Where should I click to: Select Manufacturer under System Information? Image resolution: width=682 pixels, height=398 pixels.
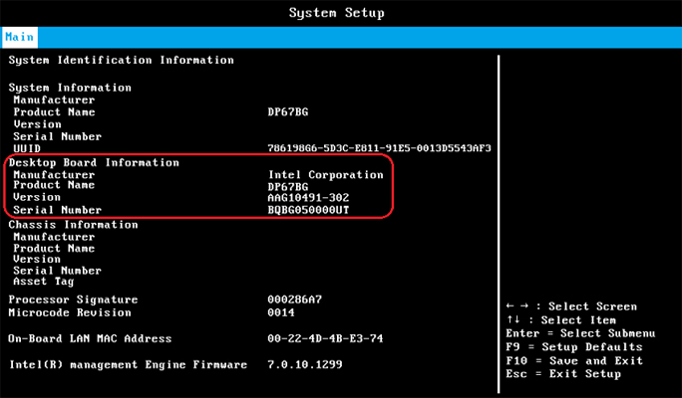tap(54, 99)
